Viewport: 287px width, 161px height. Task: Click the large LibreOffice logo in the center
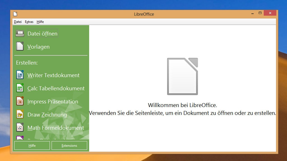point(182,76)
